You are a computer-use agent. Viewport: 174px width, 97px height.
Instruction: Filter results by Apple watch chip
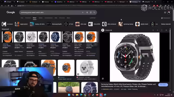(x=21, y=24)
